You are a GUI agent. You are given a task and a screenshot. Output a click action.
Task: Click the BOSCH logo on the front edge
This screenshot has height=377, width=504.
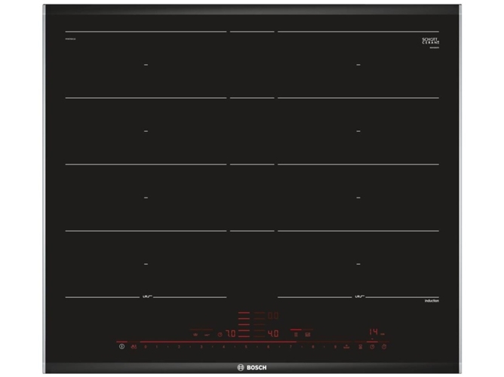point(252,367)
